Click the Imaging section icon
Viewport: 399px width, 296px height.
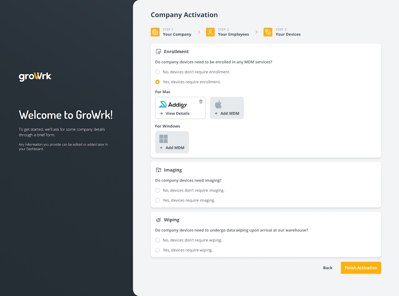click(158, 169)
